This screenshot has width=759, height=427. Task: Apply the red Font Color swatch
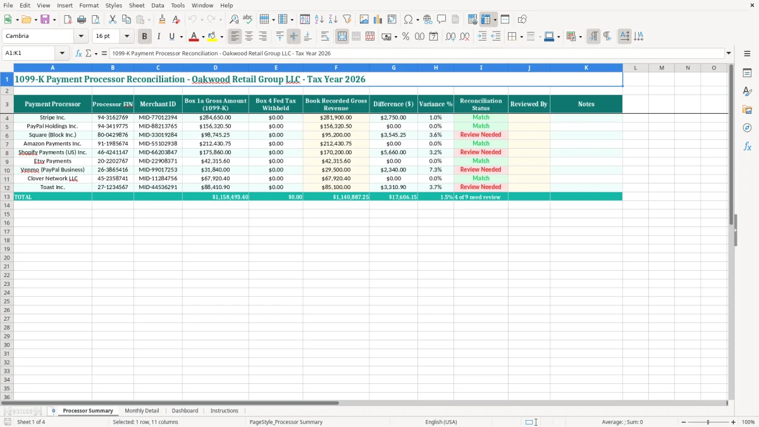(194, 37)
